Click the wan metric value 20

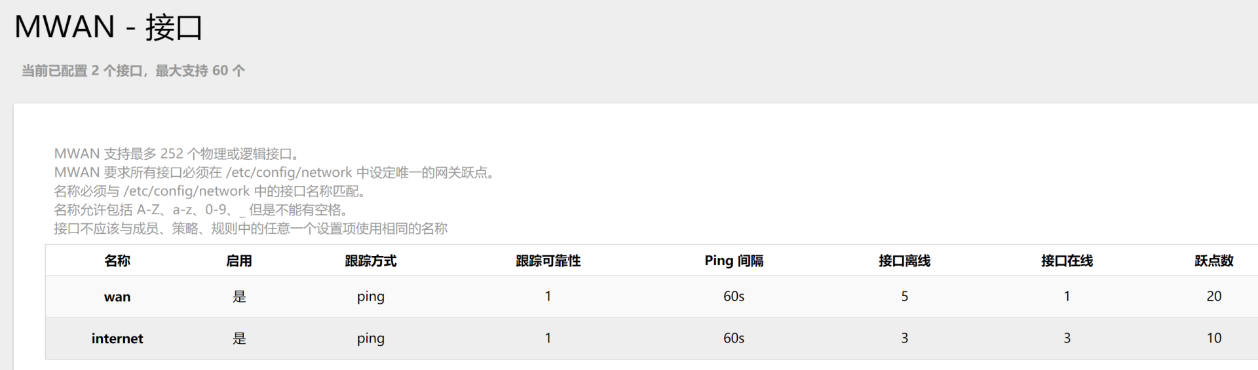coord(1213,297)
